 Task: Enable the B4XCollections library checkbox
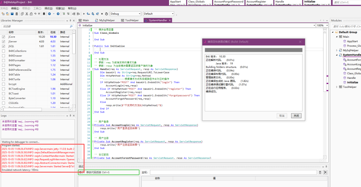pyautogui.click(x=4, y=51)
